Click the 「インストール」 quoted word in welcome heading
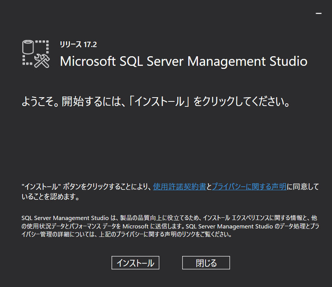 pyautogui.click(x=159, y=101)
